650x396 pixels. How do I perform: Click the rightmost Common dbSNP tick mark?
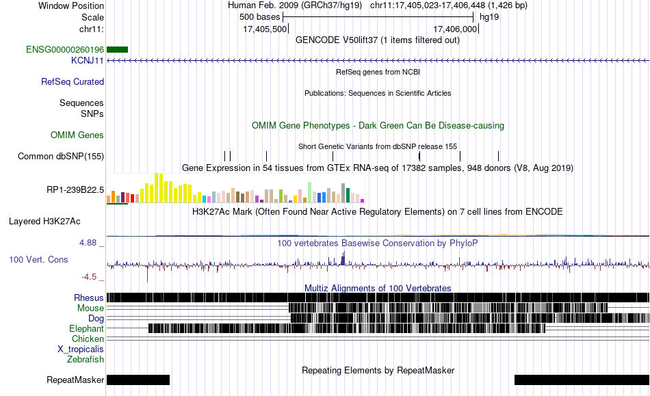(x=498, y=156)
